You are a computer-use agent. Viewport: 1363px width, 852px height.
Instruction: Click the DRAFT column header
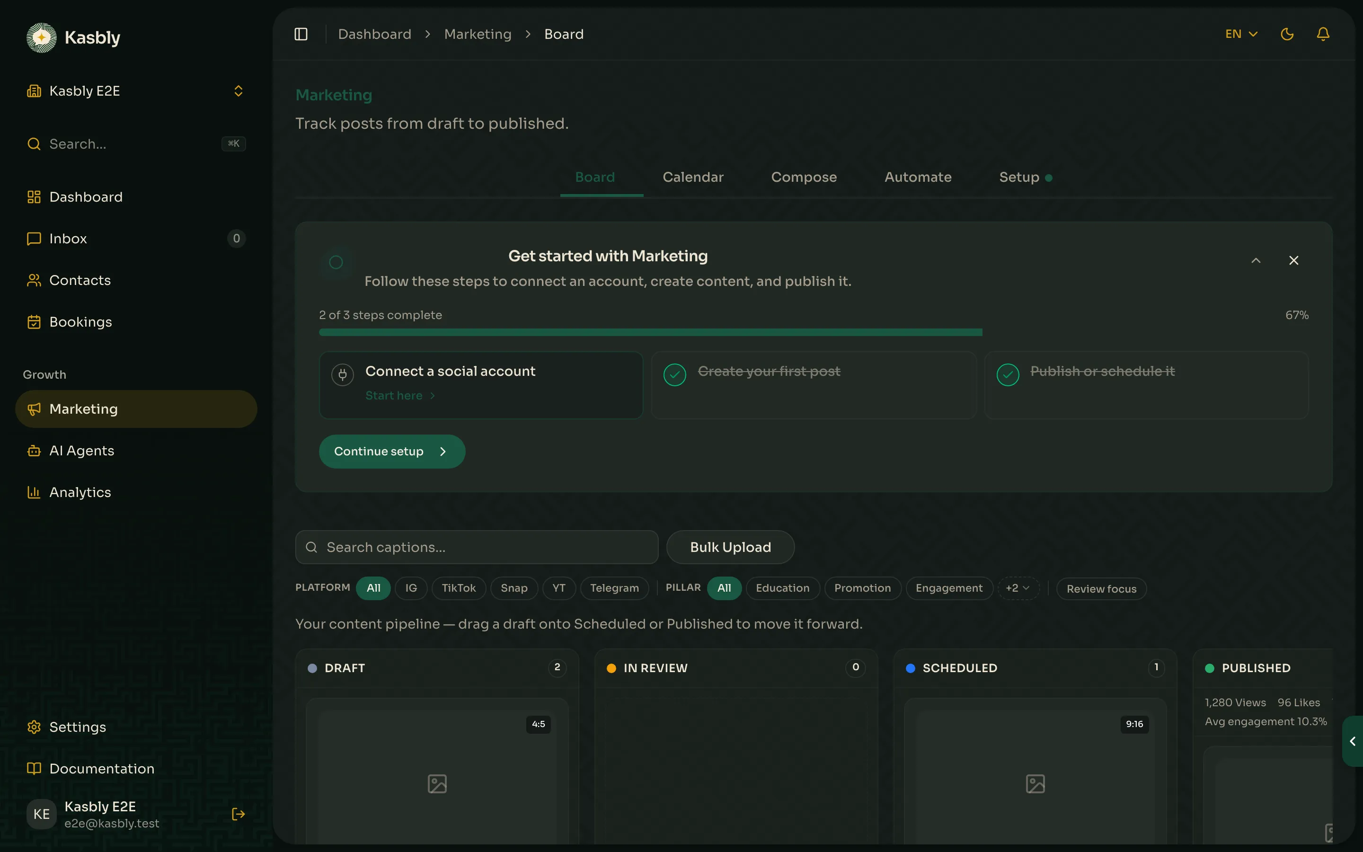(x=437, y=668)
